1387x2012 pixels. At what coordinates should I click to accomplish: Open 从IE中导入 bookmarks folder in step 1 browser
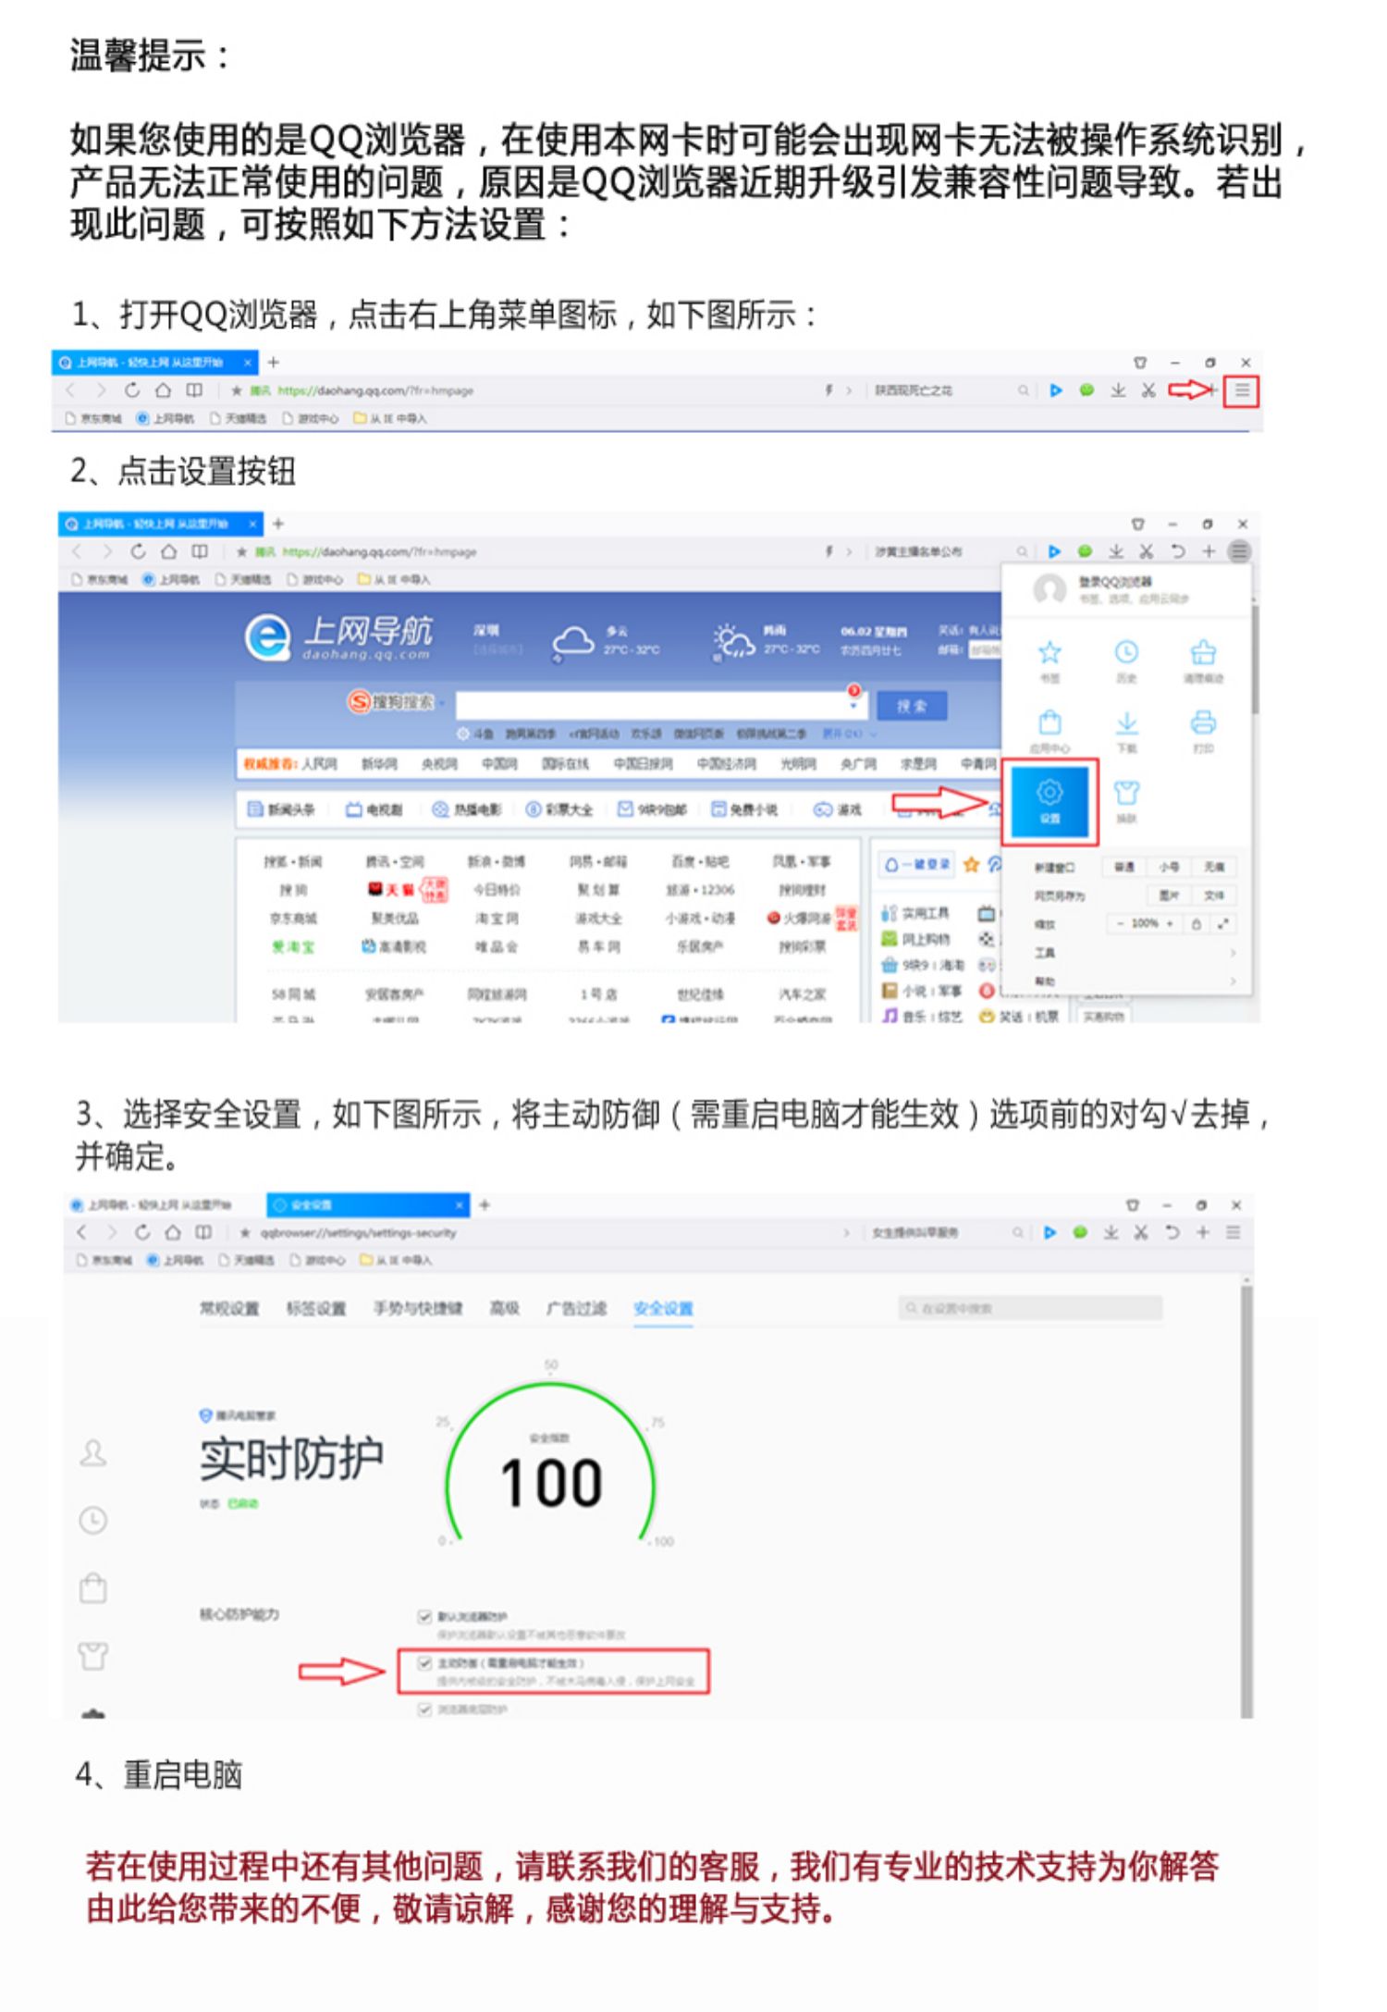[390, 419]
